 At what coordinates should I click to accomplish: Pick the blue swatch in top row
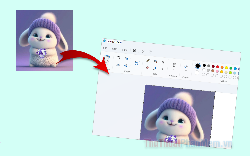coord(235,69)
